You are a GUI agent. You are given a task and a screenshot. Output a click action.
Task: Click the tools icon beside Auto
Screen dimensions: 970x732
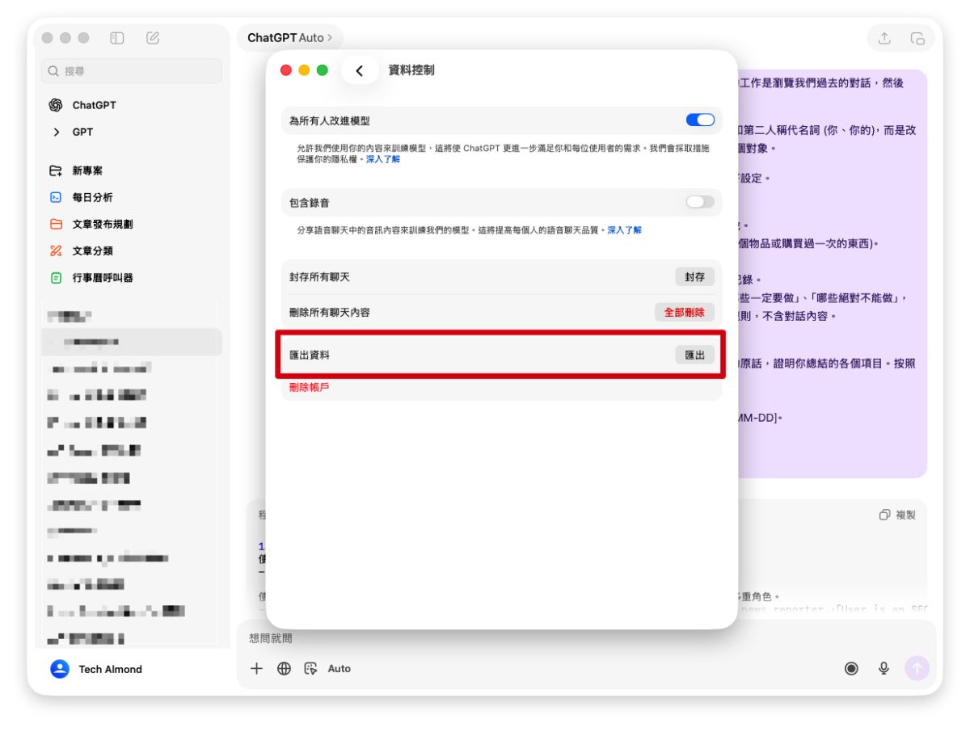tap(310, 668)
